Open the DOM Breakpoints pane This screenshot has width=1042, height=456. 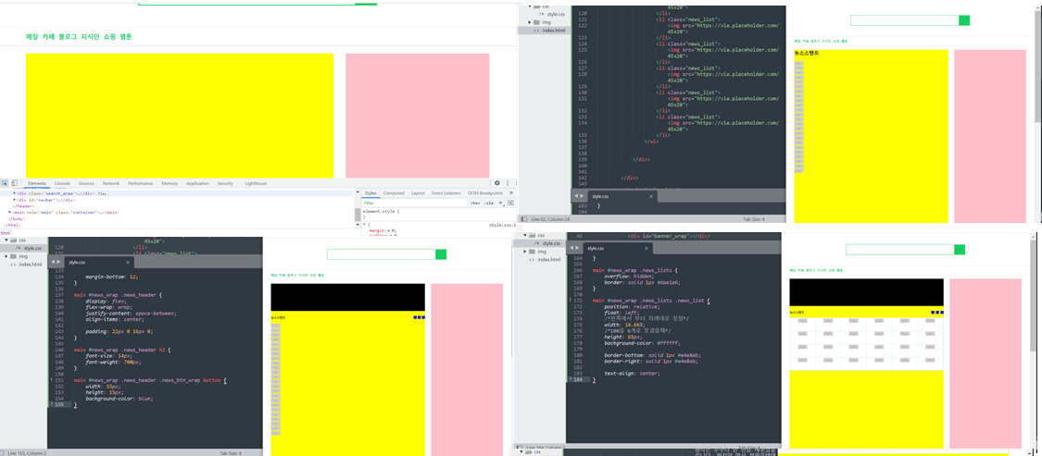[x=485, y=193]
